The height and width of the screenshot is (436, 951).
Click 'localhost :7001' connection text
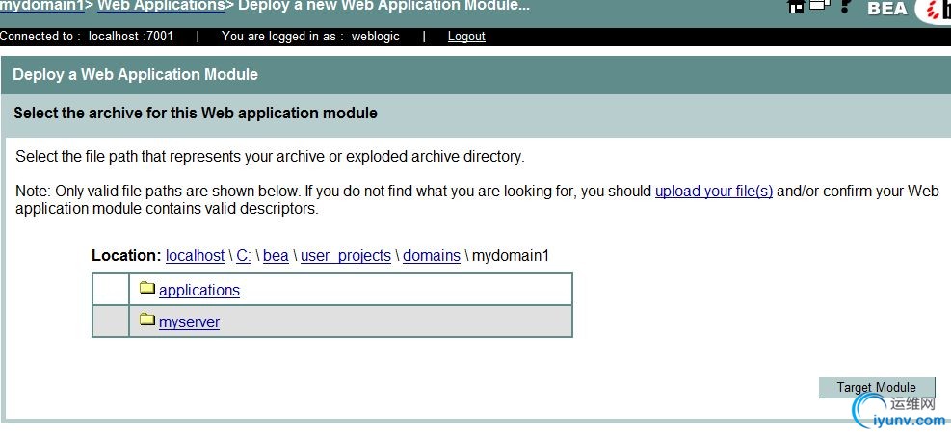point(130,37)
